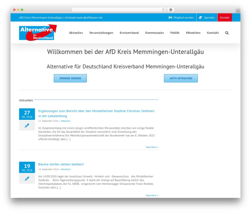251x213 pixels.
Task: Click the browser extension icon beside address bar
Action: [171, 10]
